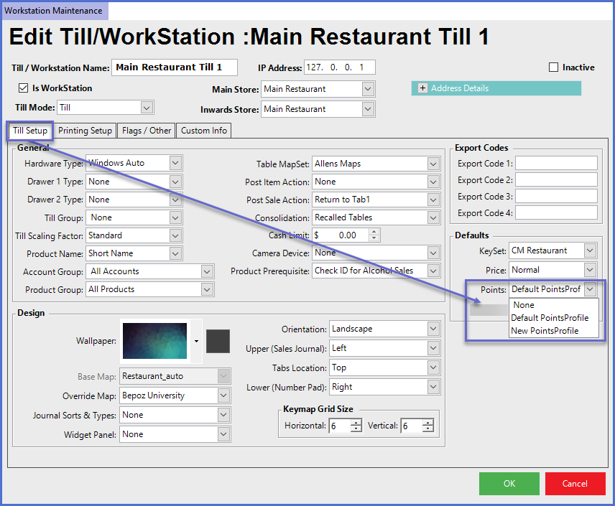Uncheck the Is WorkStation checkbox

(23, 88)
